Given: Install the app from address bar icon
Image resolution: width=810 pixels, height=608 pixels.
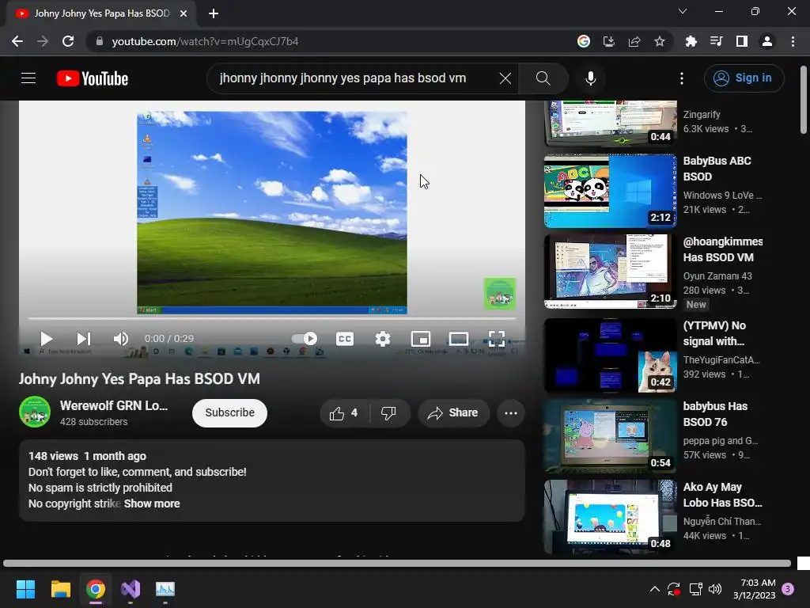Looking at the screenshot, I should tap(608, 41).
